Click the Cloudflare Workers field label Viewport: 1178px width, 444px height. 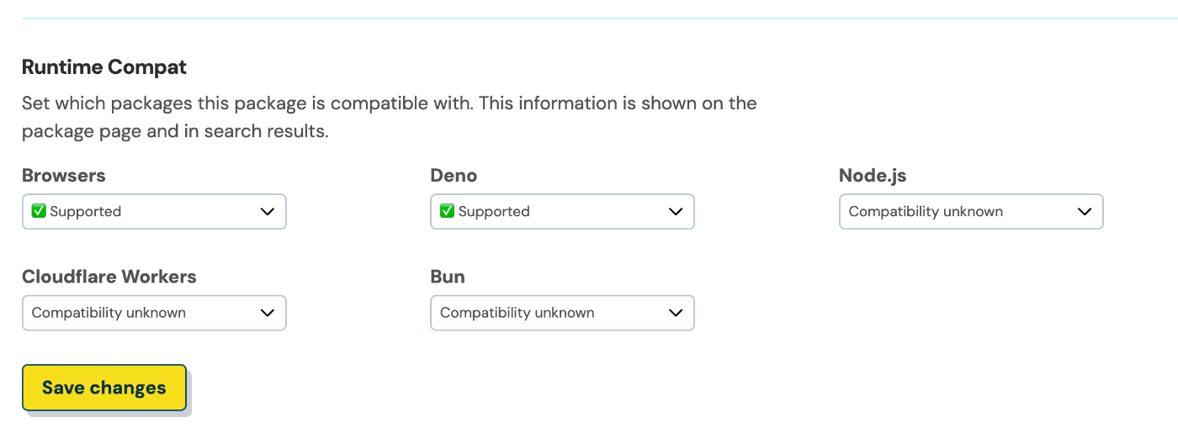[x=109, y=277]
